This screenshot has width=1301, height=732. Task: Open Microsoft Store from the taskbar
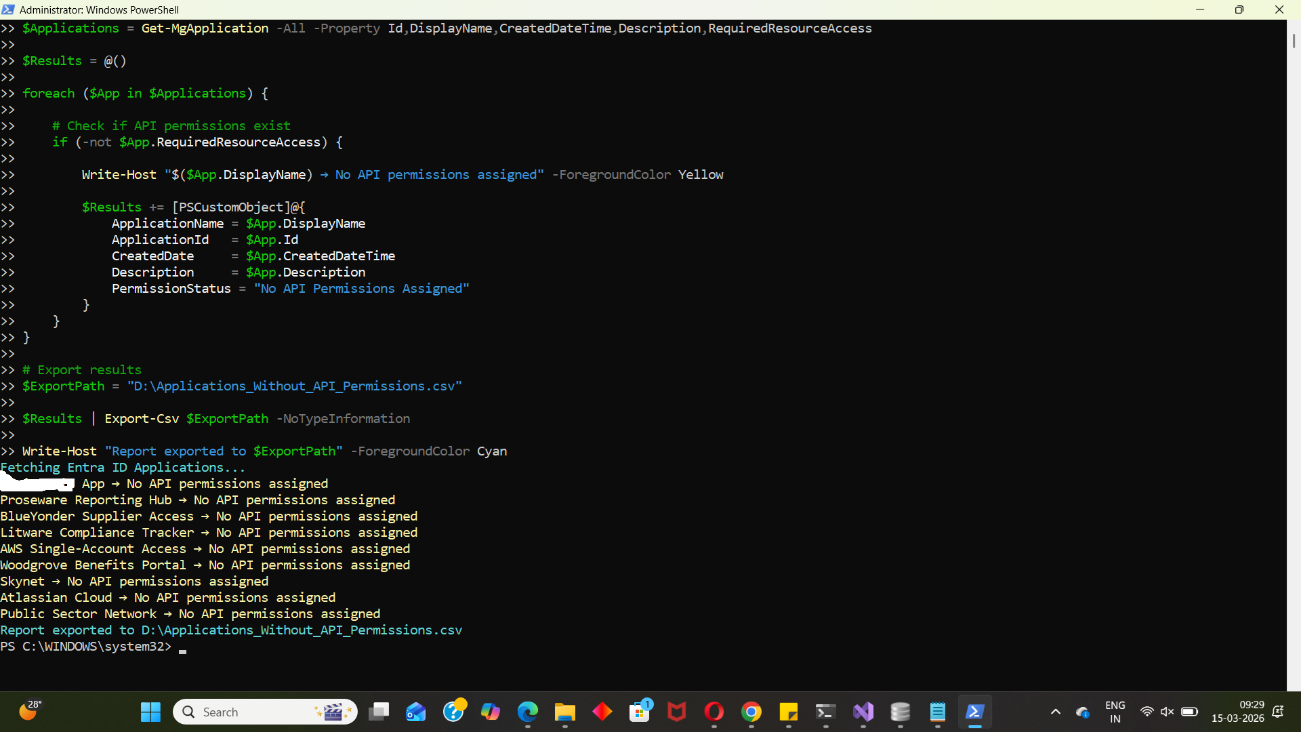pyautogui.click(x=639, y=712)
